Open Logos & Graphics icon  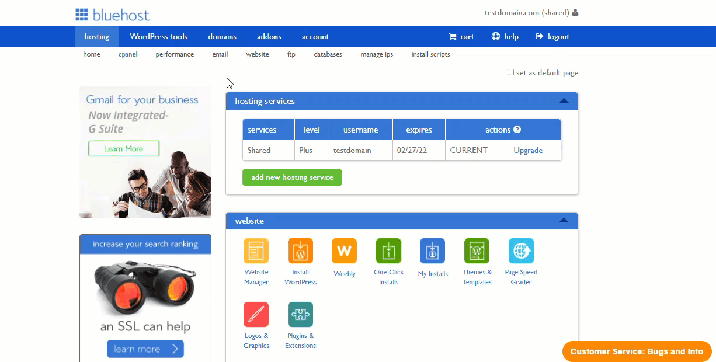click(x=256, y=315)
